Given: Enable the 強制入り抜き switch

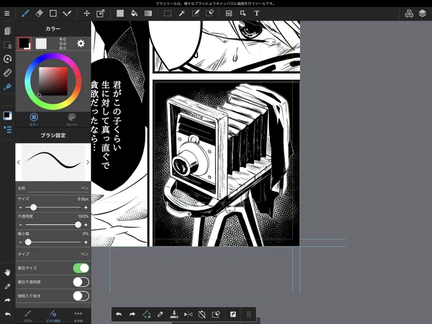Looking at the screenshot, I should click(81, 296).
